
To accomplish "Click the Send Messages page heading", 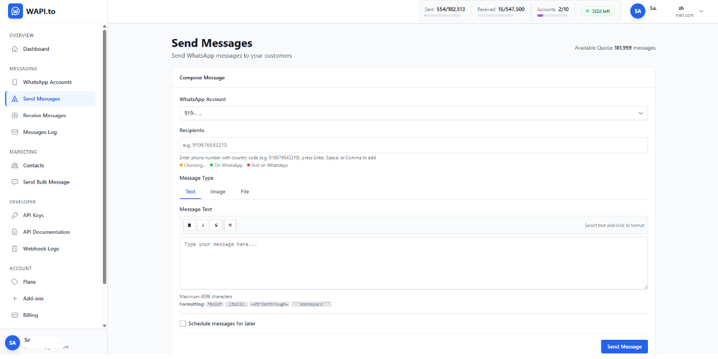I will [212, 43].
